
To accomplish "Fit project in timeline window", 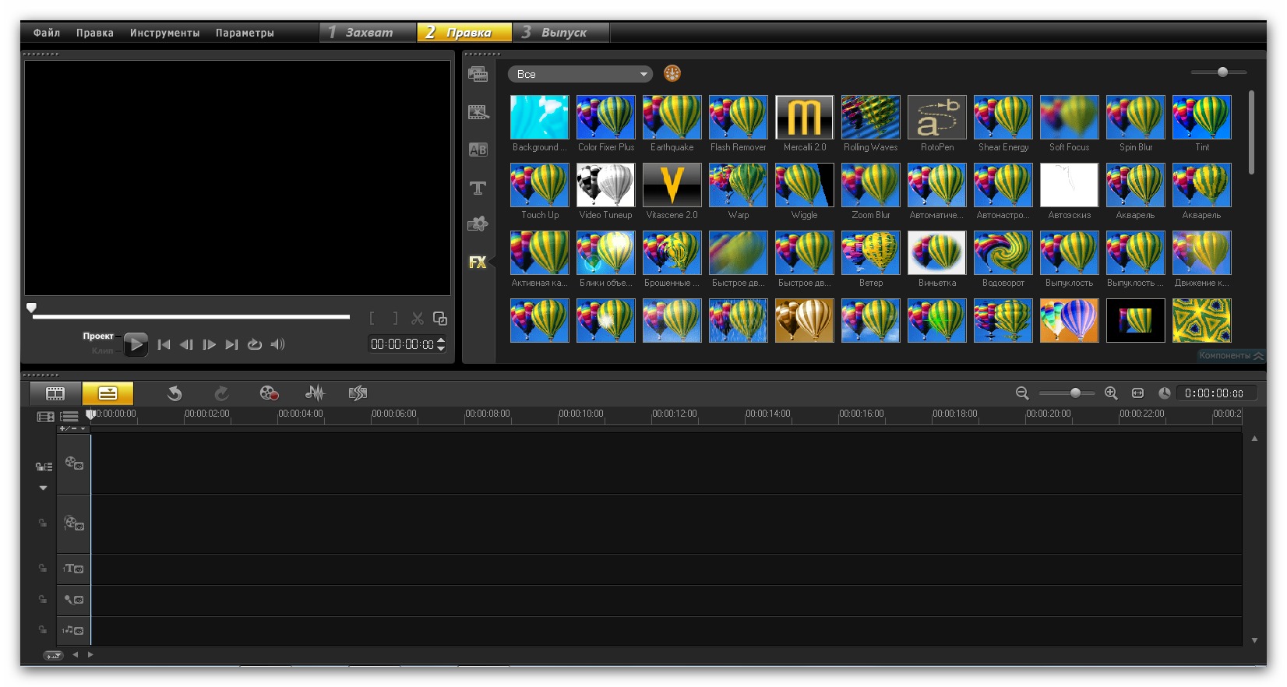I will tap(1137, 393).
